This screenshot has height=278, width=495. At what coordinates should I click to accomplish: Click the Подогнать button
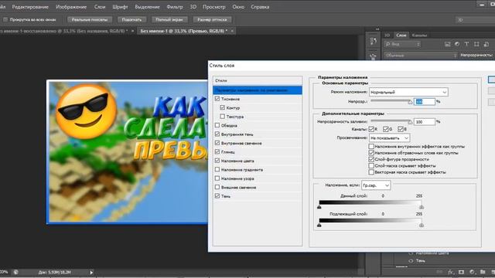(131, 19)
